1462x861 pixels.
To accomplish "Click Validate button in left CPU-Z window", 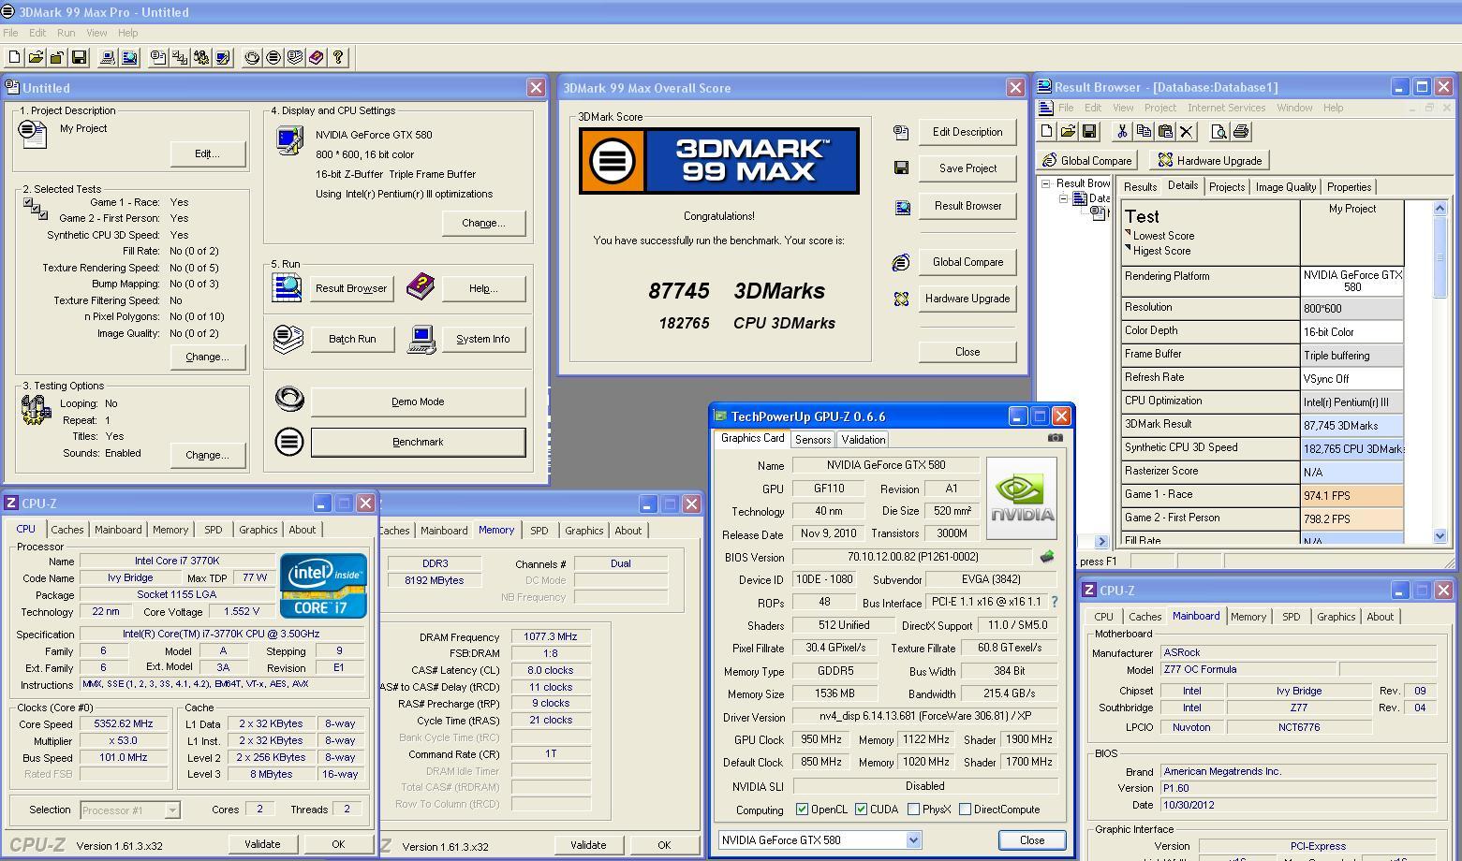I will coord(262,844).
